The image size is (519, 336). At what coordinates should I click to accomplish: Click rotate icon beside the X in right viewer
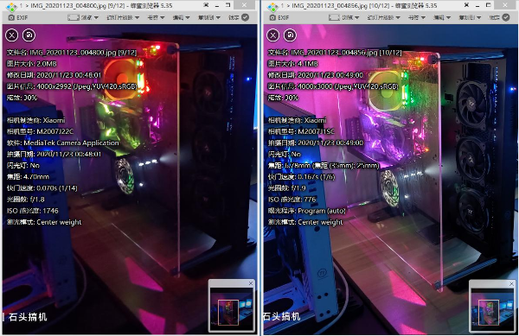pyautogui.click(x=290, y=35)
